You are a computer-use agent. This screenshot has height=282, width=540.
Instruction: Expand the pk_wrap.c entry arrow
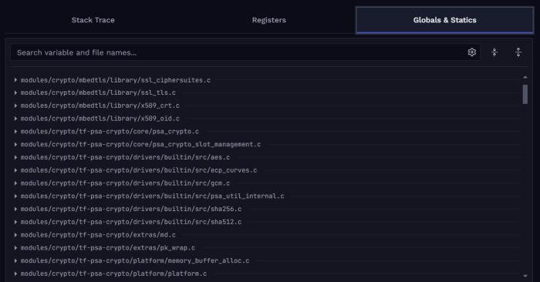tap(15, 247)
